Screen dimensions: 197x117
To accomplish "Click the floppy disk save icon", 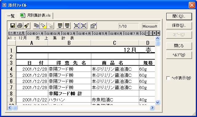I will point(13,25).
